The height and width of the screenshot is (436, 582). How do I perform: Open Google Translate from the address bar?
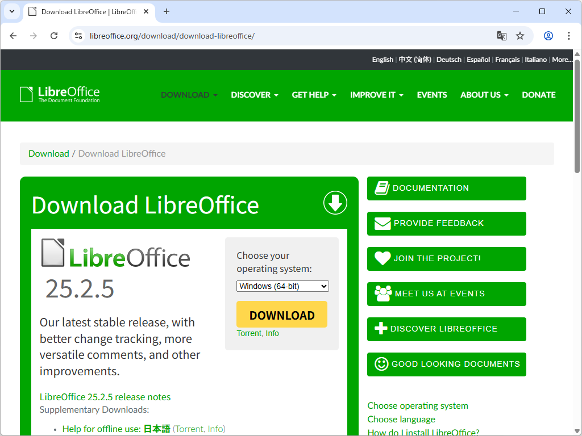pos(501,35)
